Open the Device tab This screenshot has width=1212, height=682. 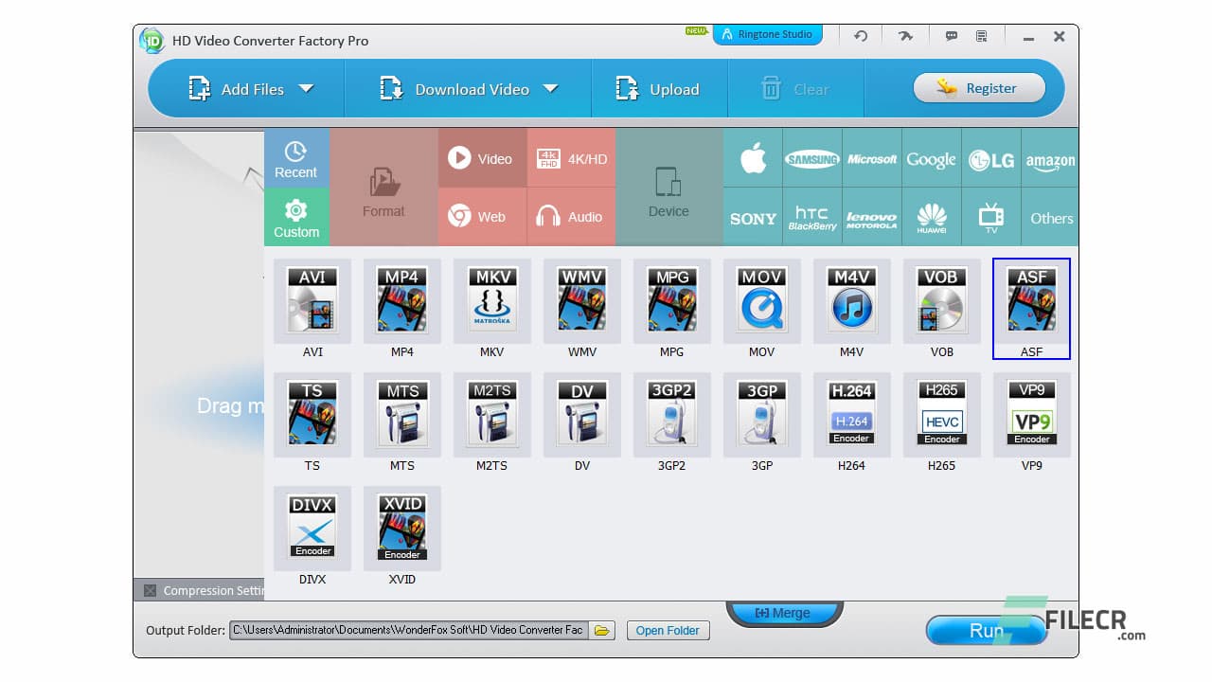point(668,186)
